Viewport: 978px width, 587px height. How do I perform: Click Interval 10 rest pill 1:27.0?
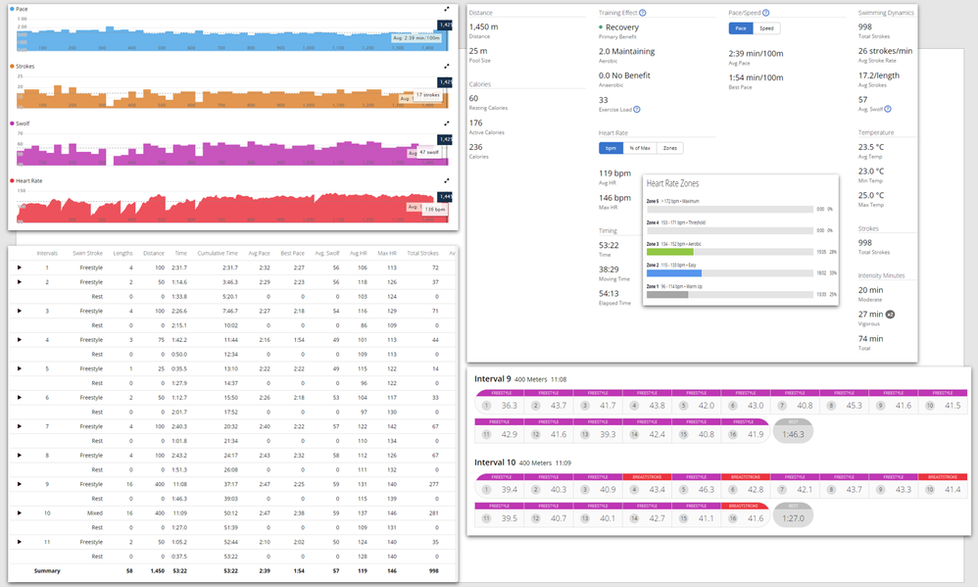pyautogui.click(x=793, y=514)
